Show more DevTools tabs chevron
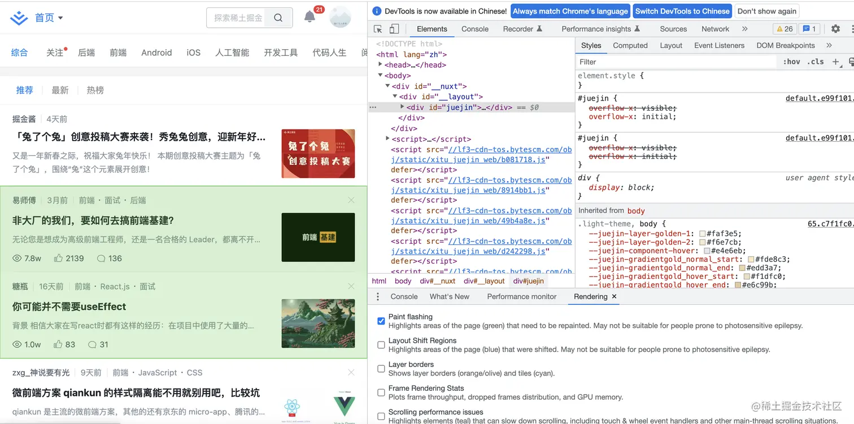Screen dimensions: 854x424 click(744, 29)
